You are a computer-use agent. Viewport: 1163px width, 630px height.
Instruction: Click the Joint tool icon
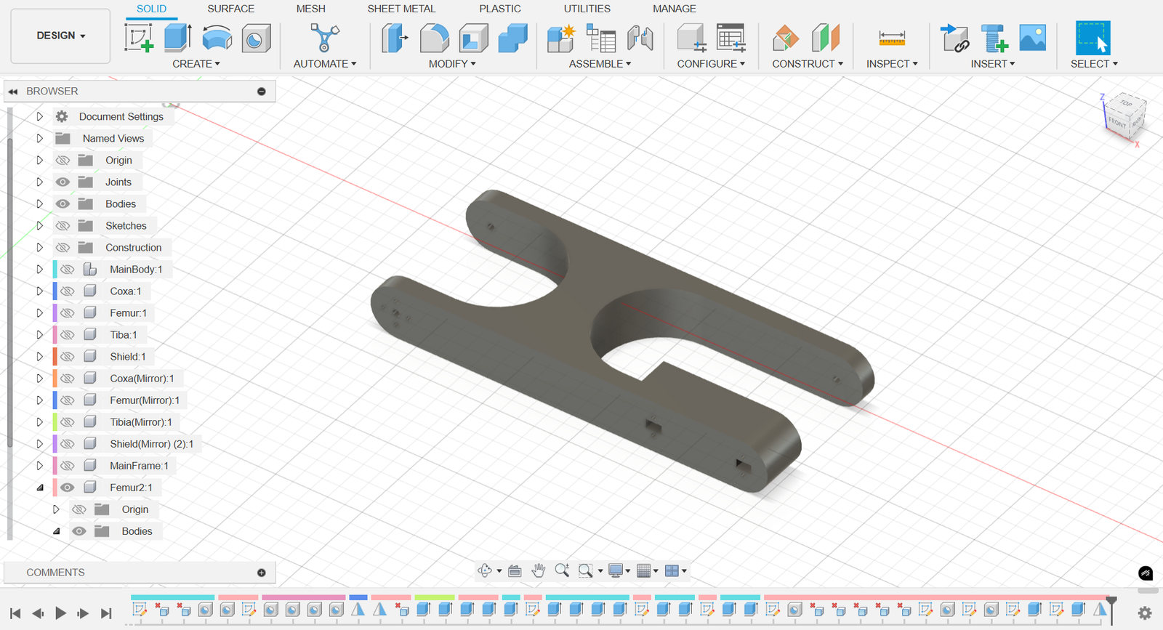(x=640, y=38)
